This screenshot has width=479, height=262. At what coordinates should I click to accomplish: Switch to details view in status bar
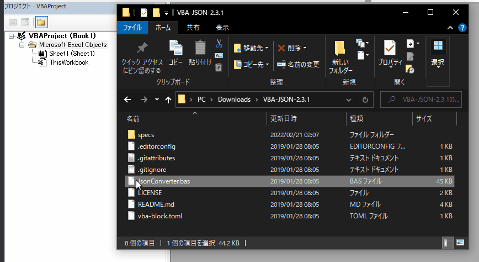coord(448,243)
